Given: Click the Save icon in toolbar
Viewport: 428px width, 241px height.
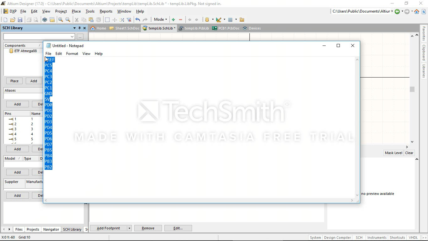Looking at the screenshot, I should click(20, 20).
